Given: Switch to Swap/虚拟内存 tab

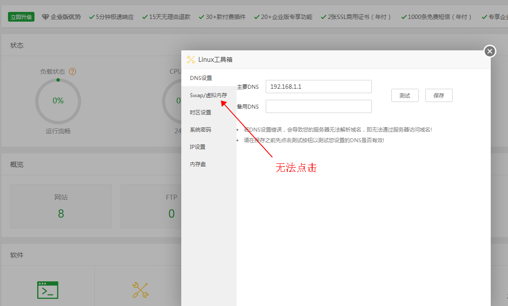Looking at the screenshot, I should coord(209,95).
